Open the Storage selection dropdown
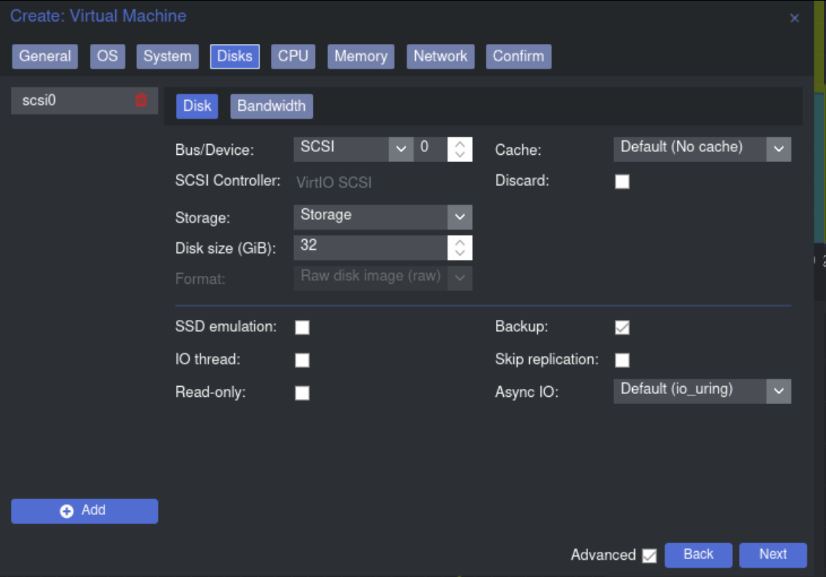 tap(459, 217)
